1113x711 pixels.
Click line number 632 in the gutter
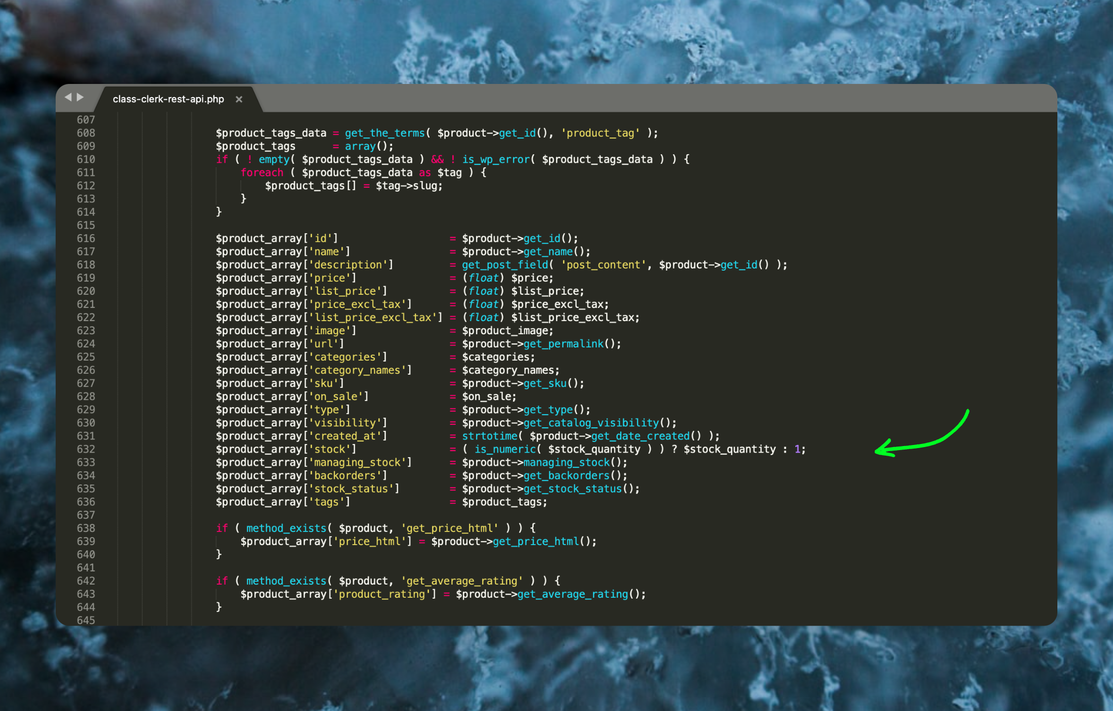click(85, 449)
